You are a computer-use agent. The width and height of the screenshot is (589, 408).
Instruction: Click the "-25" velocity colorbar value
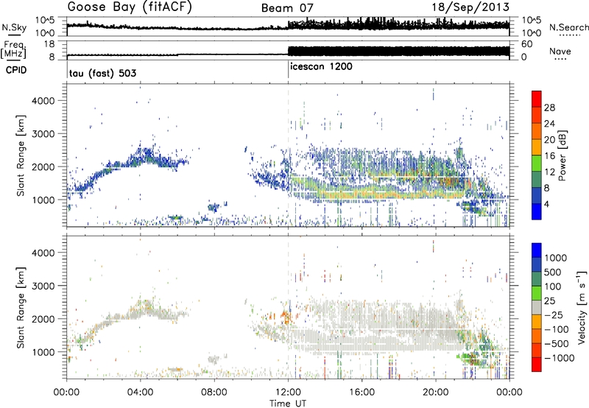point(554,315)
